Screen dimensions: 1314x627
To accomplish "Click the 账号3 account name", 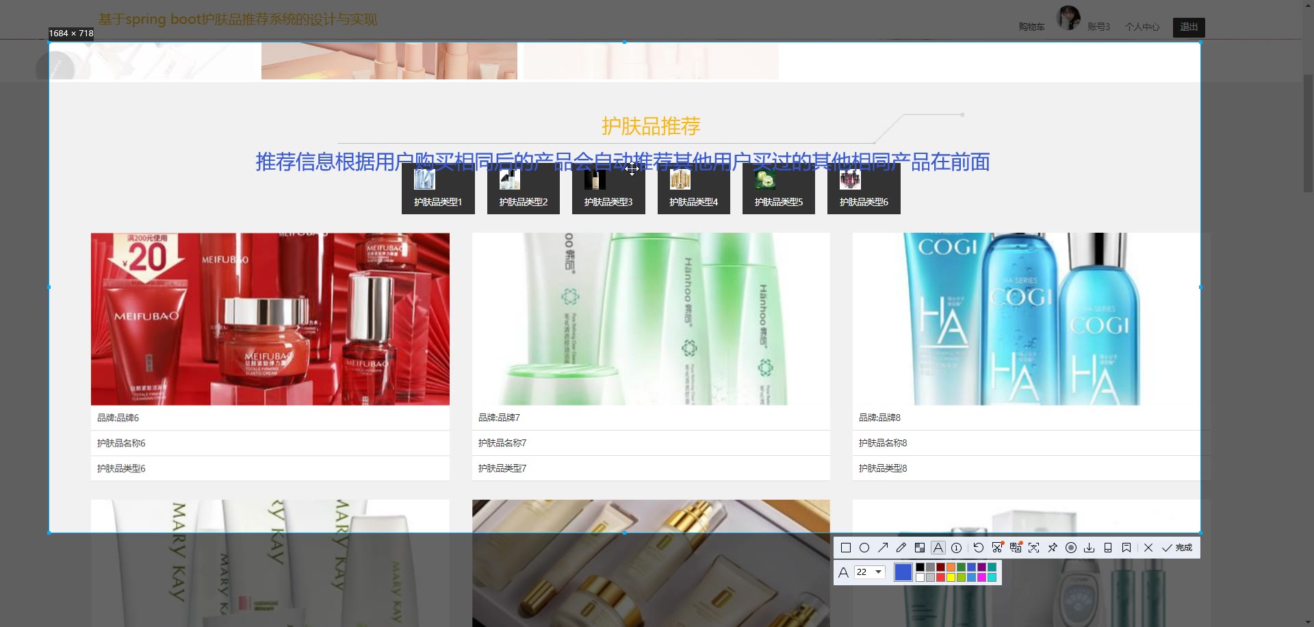I will pyautogui.click(x=1098, y=27).
